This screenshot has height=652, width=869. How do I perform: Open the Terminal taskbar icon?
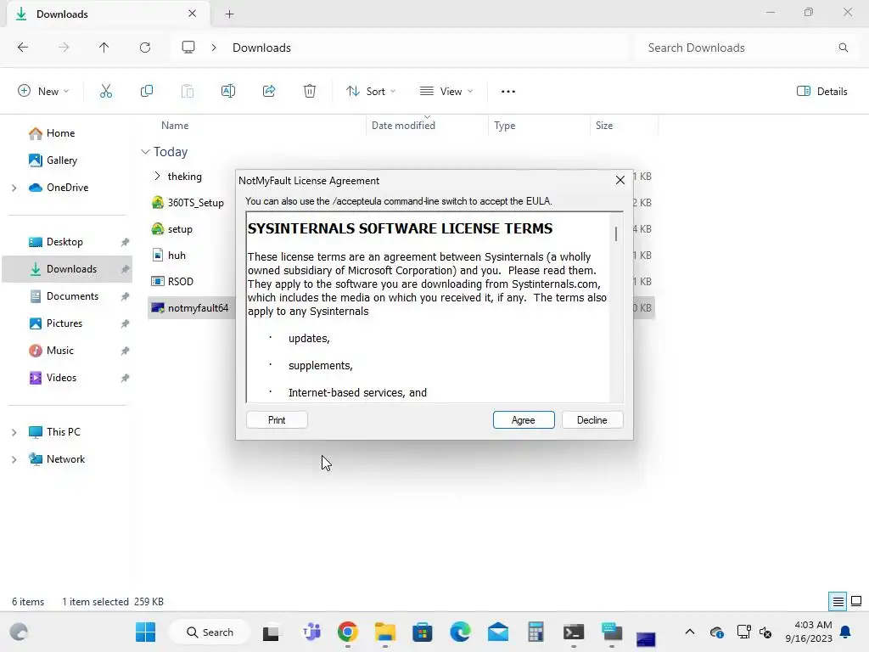[x=573, y=632]
